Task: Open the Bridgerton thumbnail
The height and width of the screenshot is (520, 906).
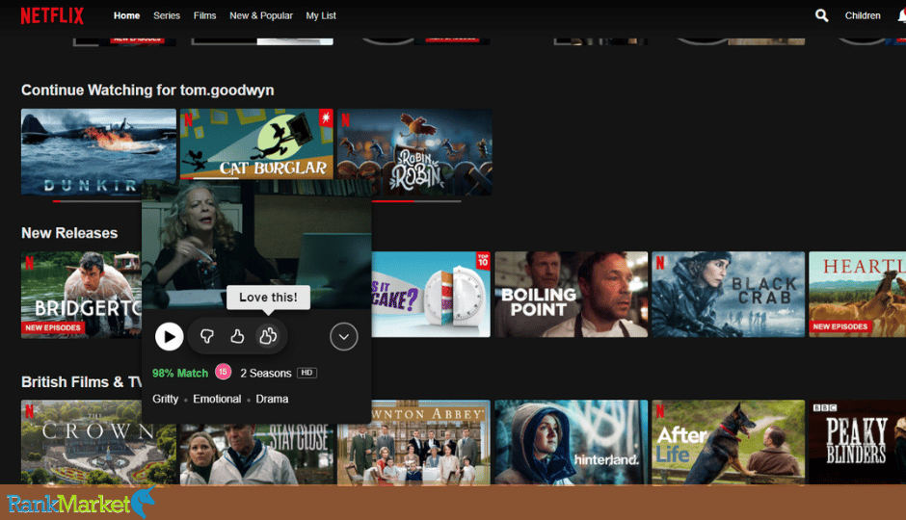Action: click(x=81, y=295)
